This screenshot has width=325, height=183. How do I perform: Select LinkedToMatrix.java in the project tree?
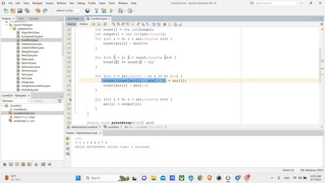[32, 48]
